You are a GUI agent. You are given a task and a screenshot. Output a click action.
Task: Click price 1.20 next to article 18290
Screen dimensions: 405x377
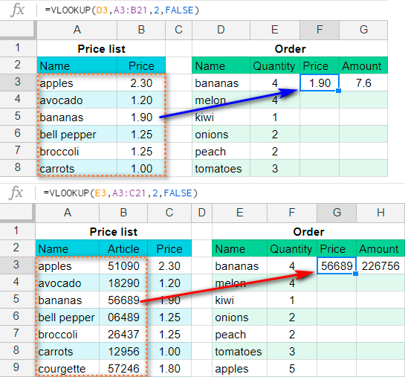pyautogui.click(x=169, y=283)
